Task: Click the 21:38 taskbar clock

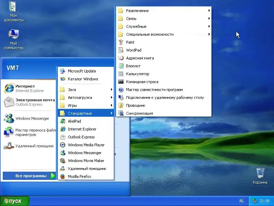Action: pyautogui.click(x=264, y=201)
